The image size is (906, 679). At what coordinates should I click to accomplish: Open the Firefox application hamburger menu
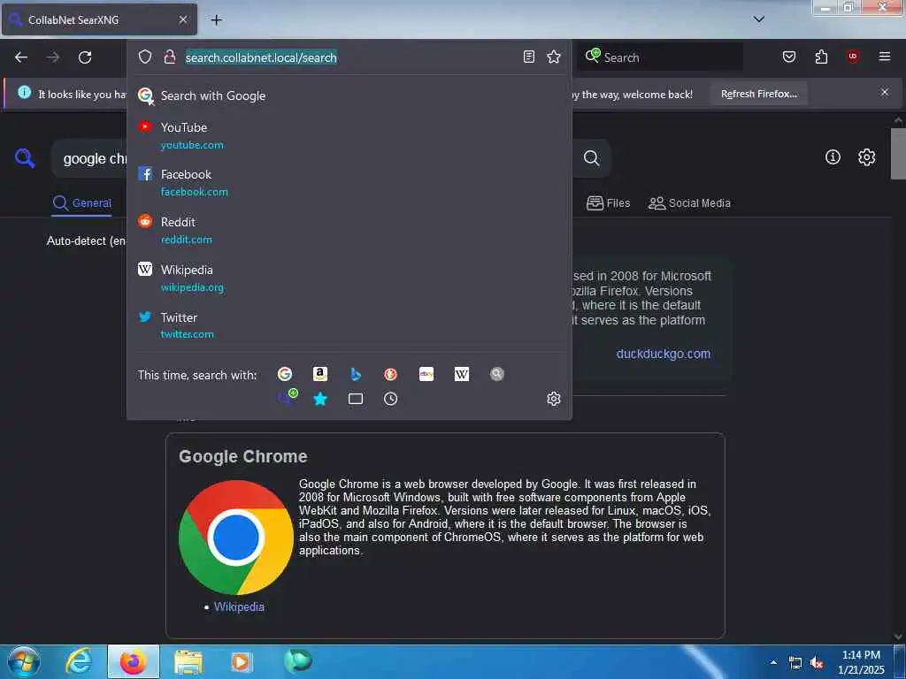[x=885, y=57]
